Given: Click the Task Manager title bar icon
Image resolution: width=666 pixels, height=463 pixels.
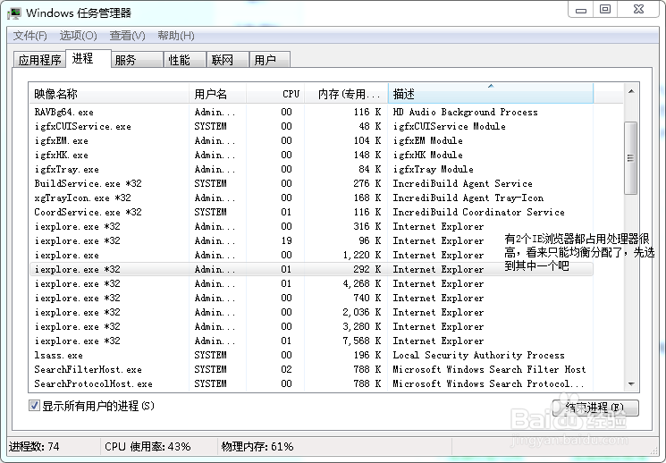Looking at the screenshot, I should [x=14, y=13].
